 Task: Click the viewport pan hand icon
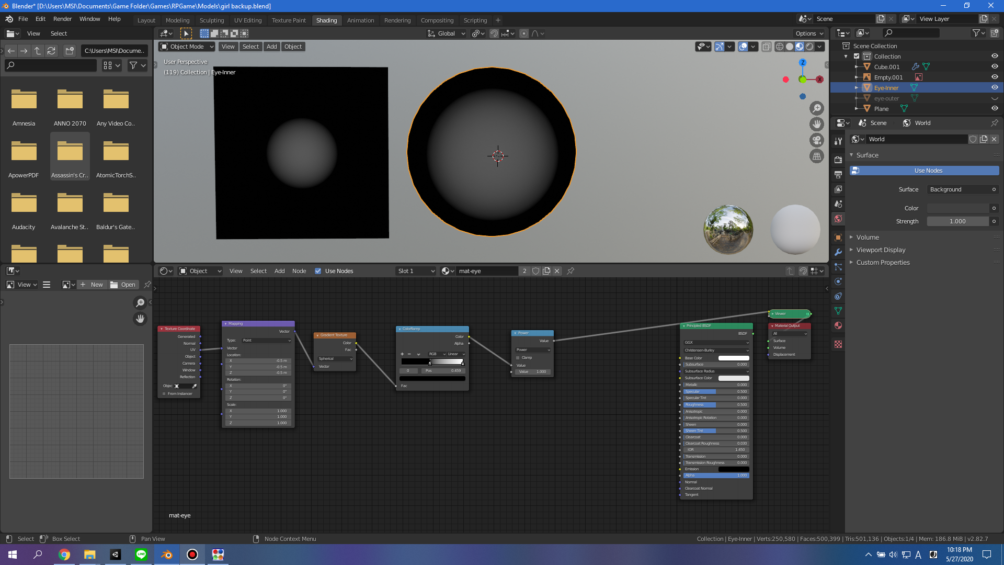tap(817, 124)
